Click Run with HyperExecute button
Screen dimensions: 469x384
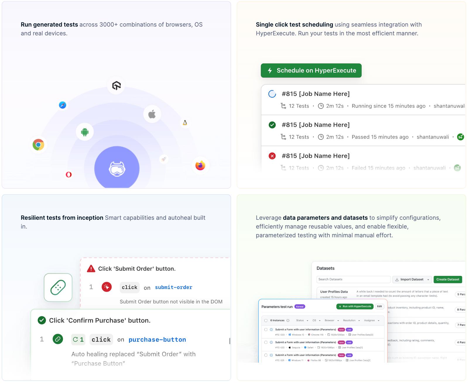click(x=355, y=306)
